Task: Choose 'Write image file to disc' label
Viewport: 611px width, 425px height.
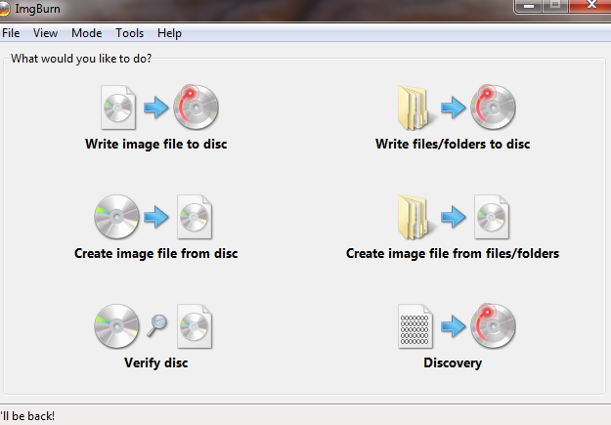Action: click(x=155, y=145)
